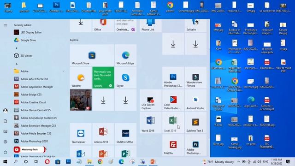The height and width of the screenshot is (166, 295).
Task: Open the volume icon in system tray
Action: click(259, 162)
